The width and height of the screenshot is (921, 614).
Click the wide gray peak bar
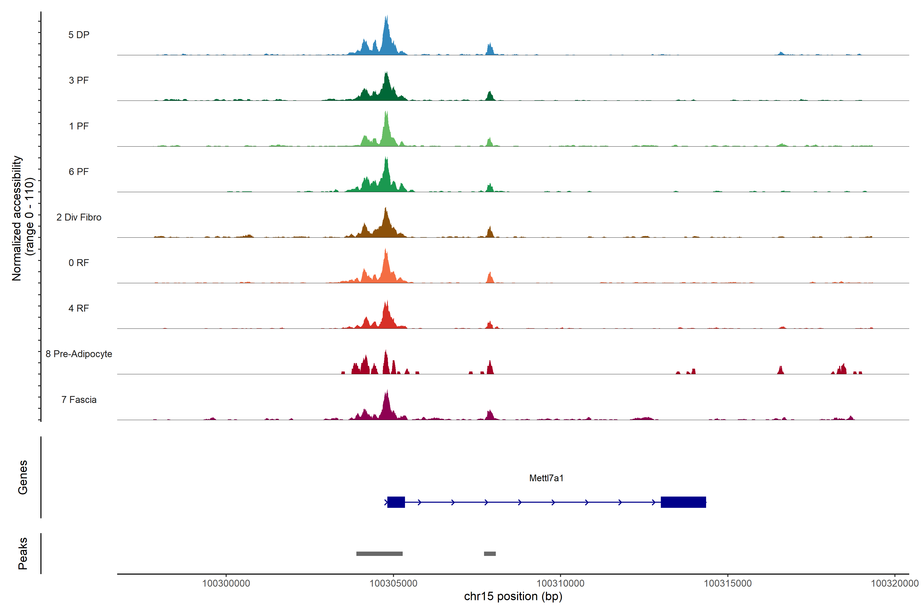click(x=379, y=554)
